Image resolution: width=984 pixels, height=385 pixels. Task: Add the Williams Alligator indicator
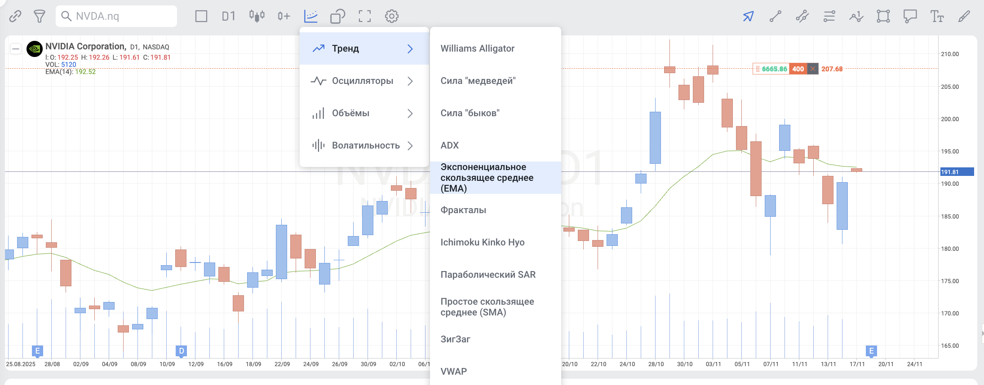coord(496,48)
